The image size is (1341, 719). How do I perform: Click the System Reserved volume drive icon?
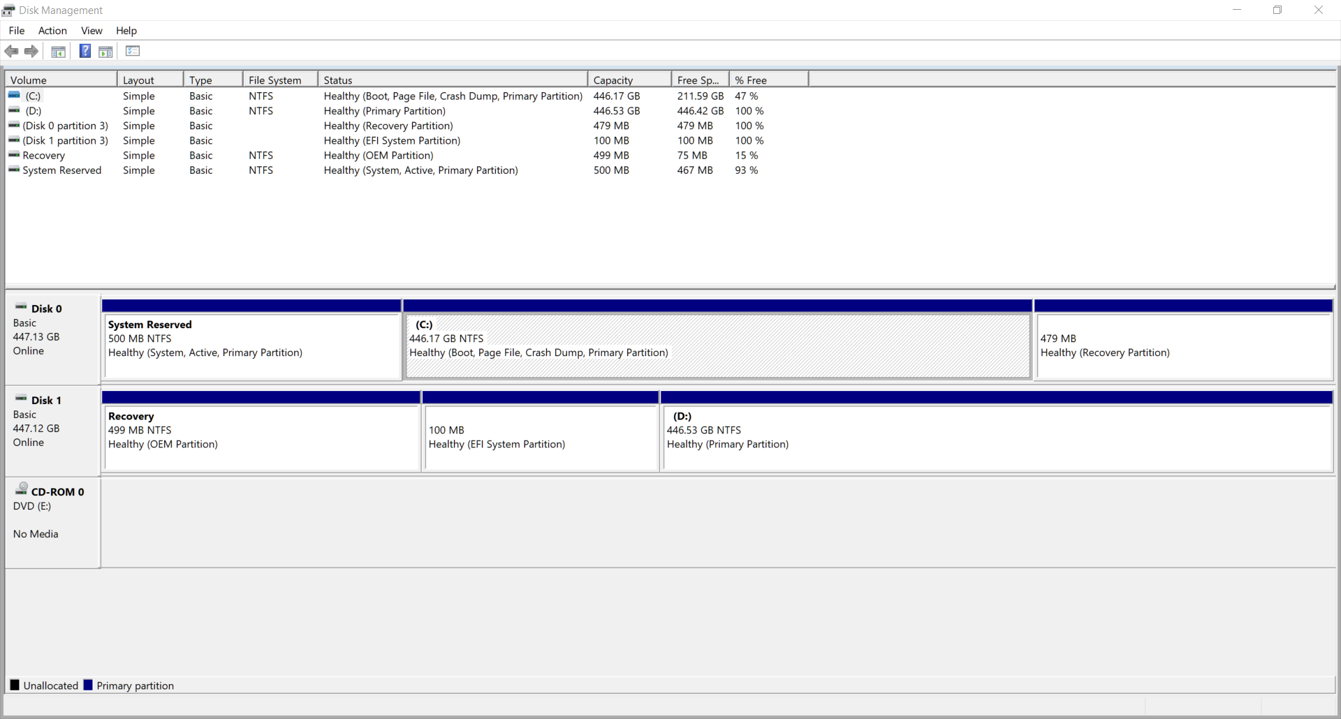click(14, 170)
